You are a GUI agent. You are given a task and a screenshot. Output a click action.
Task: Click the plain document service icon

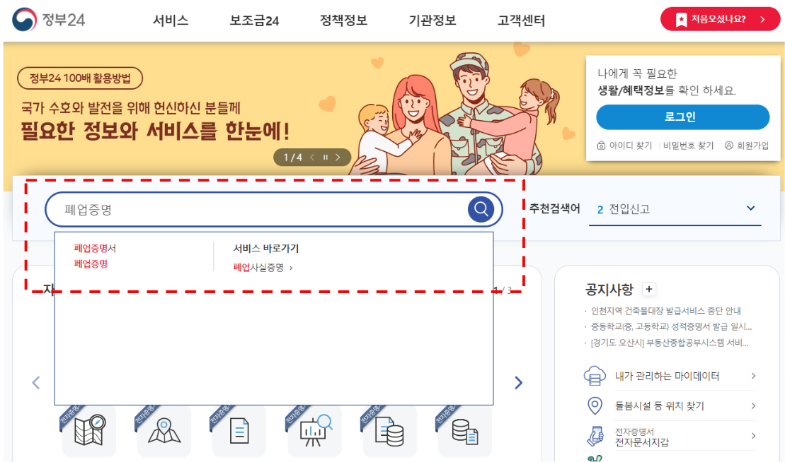pyautogui.click(x=239, y=431)
